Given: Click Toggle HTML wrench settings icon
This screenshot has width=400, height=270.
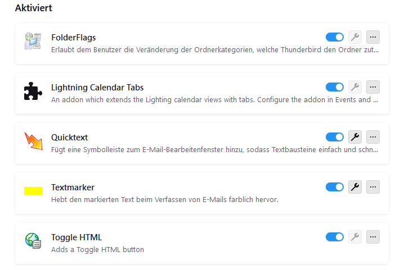Looking at the screenshot, I should point(354,237).
